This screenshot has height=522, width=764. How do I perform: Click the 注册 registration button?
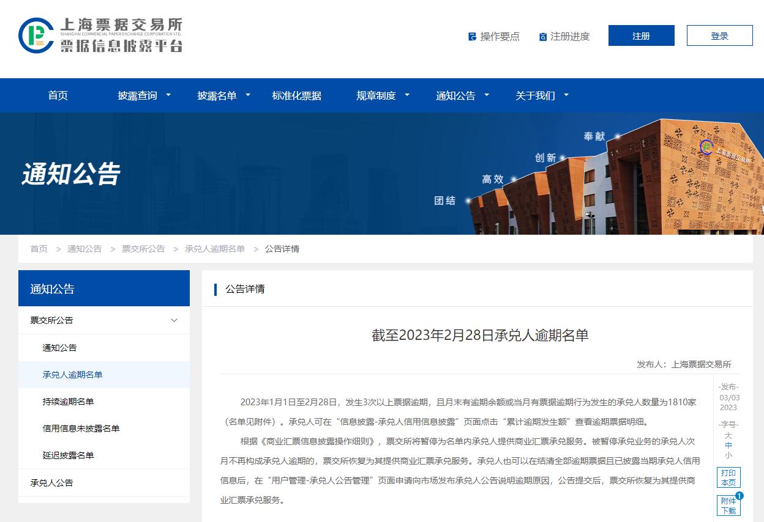coord(641,35)
